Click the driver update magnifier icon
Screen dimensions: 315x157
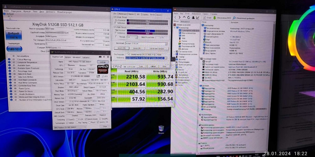pyautogui.click(x=234, y=18)
